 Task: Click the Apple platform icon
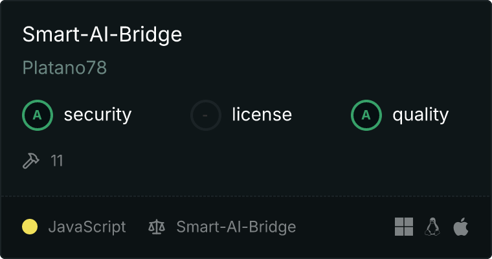pos(460,227)
